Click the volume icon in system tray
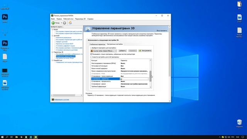This screenshot has width=247, height=139. pyautogui.click(x=229, y=137)
